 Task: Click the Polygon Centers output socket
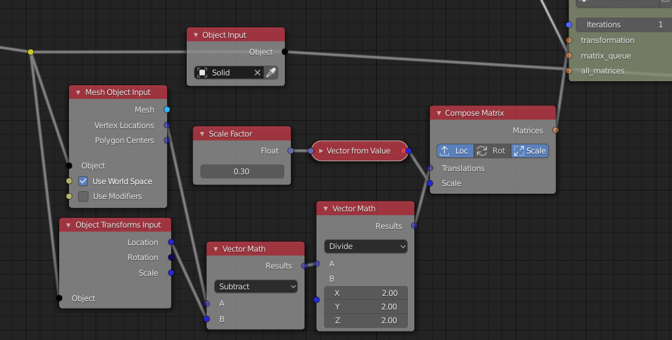(x=167, y=140)
